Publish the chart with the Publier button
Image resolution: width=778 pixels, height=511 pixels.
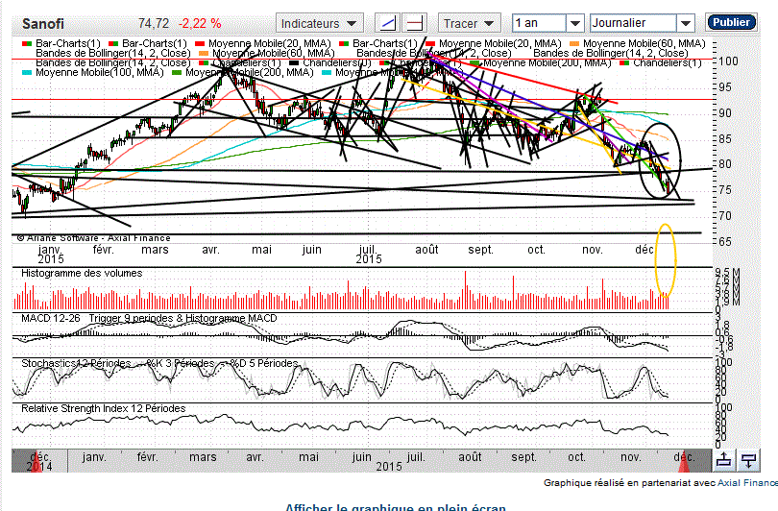click(x=731, y=22)
